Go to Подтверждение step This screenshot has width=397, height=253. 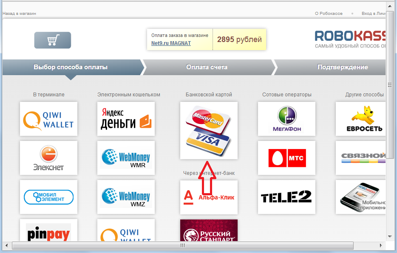(x=342, y=67)
